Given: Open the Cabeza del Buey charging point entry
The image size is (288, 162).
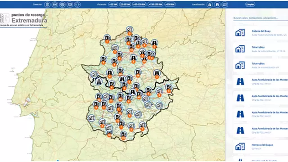Looking at the screenshot, I should [x=261, y=33].
